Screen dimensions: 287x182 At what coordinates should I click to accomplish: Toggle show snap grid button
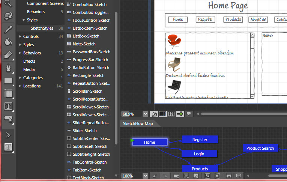(x=163, y=114)
